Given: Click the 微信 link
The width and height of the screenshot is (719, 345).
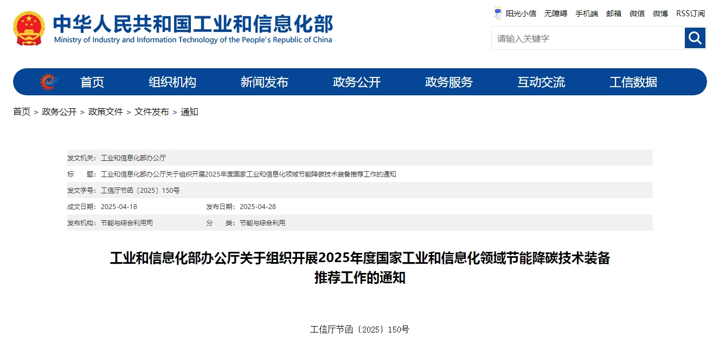Looking at the screenshot, I should pos(637,14).
